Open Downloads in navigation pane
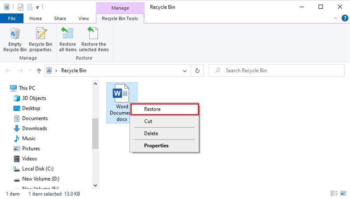This screenshot has width=350, height=199. point(30,128)
